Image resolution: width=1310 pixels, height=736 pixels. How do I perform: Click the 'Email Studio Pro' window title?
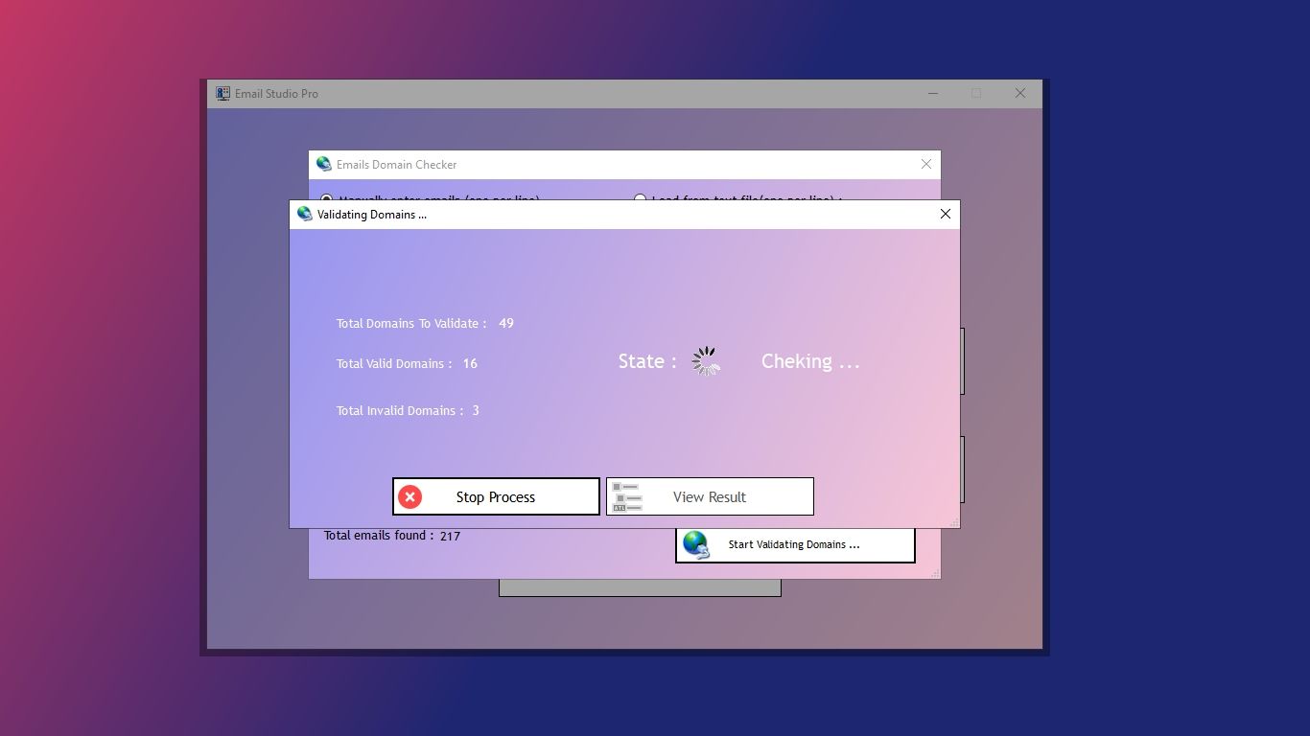(276, 94)
